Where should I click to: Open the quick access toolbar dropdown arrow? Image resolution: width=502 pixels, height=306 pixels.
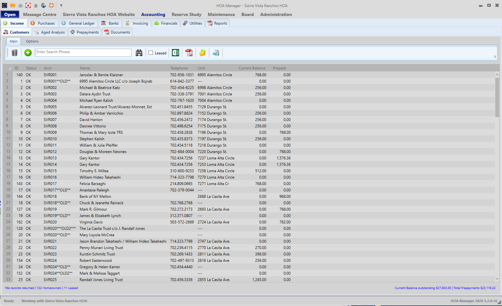(x=61, y=5)
